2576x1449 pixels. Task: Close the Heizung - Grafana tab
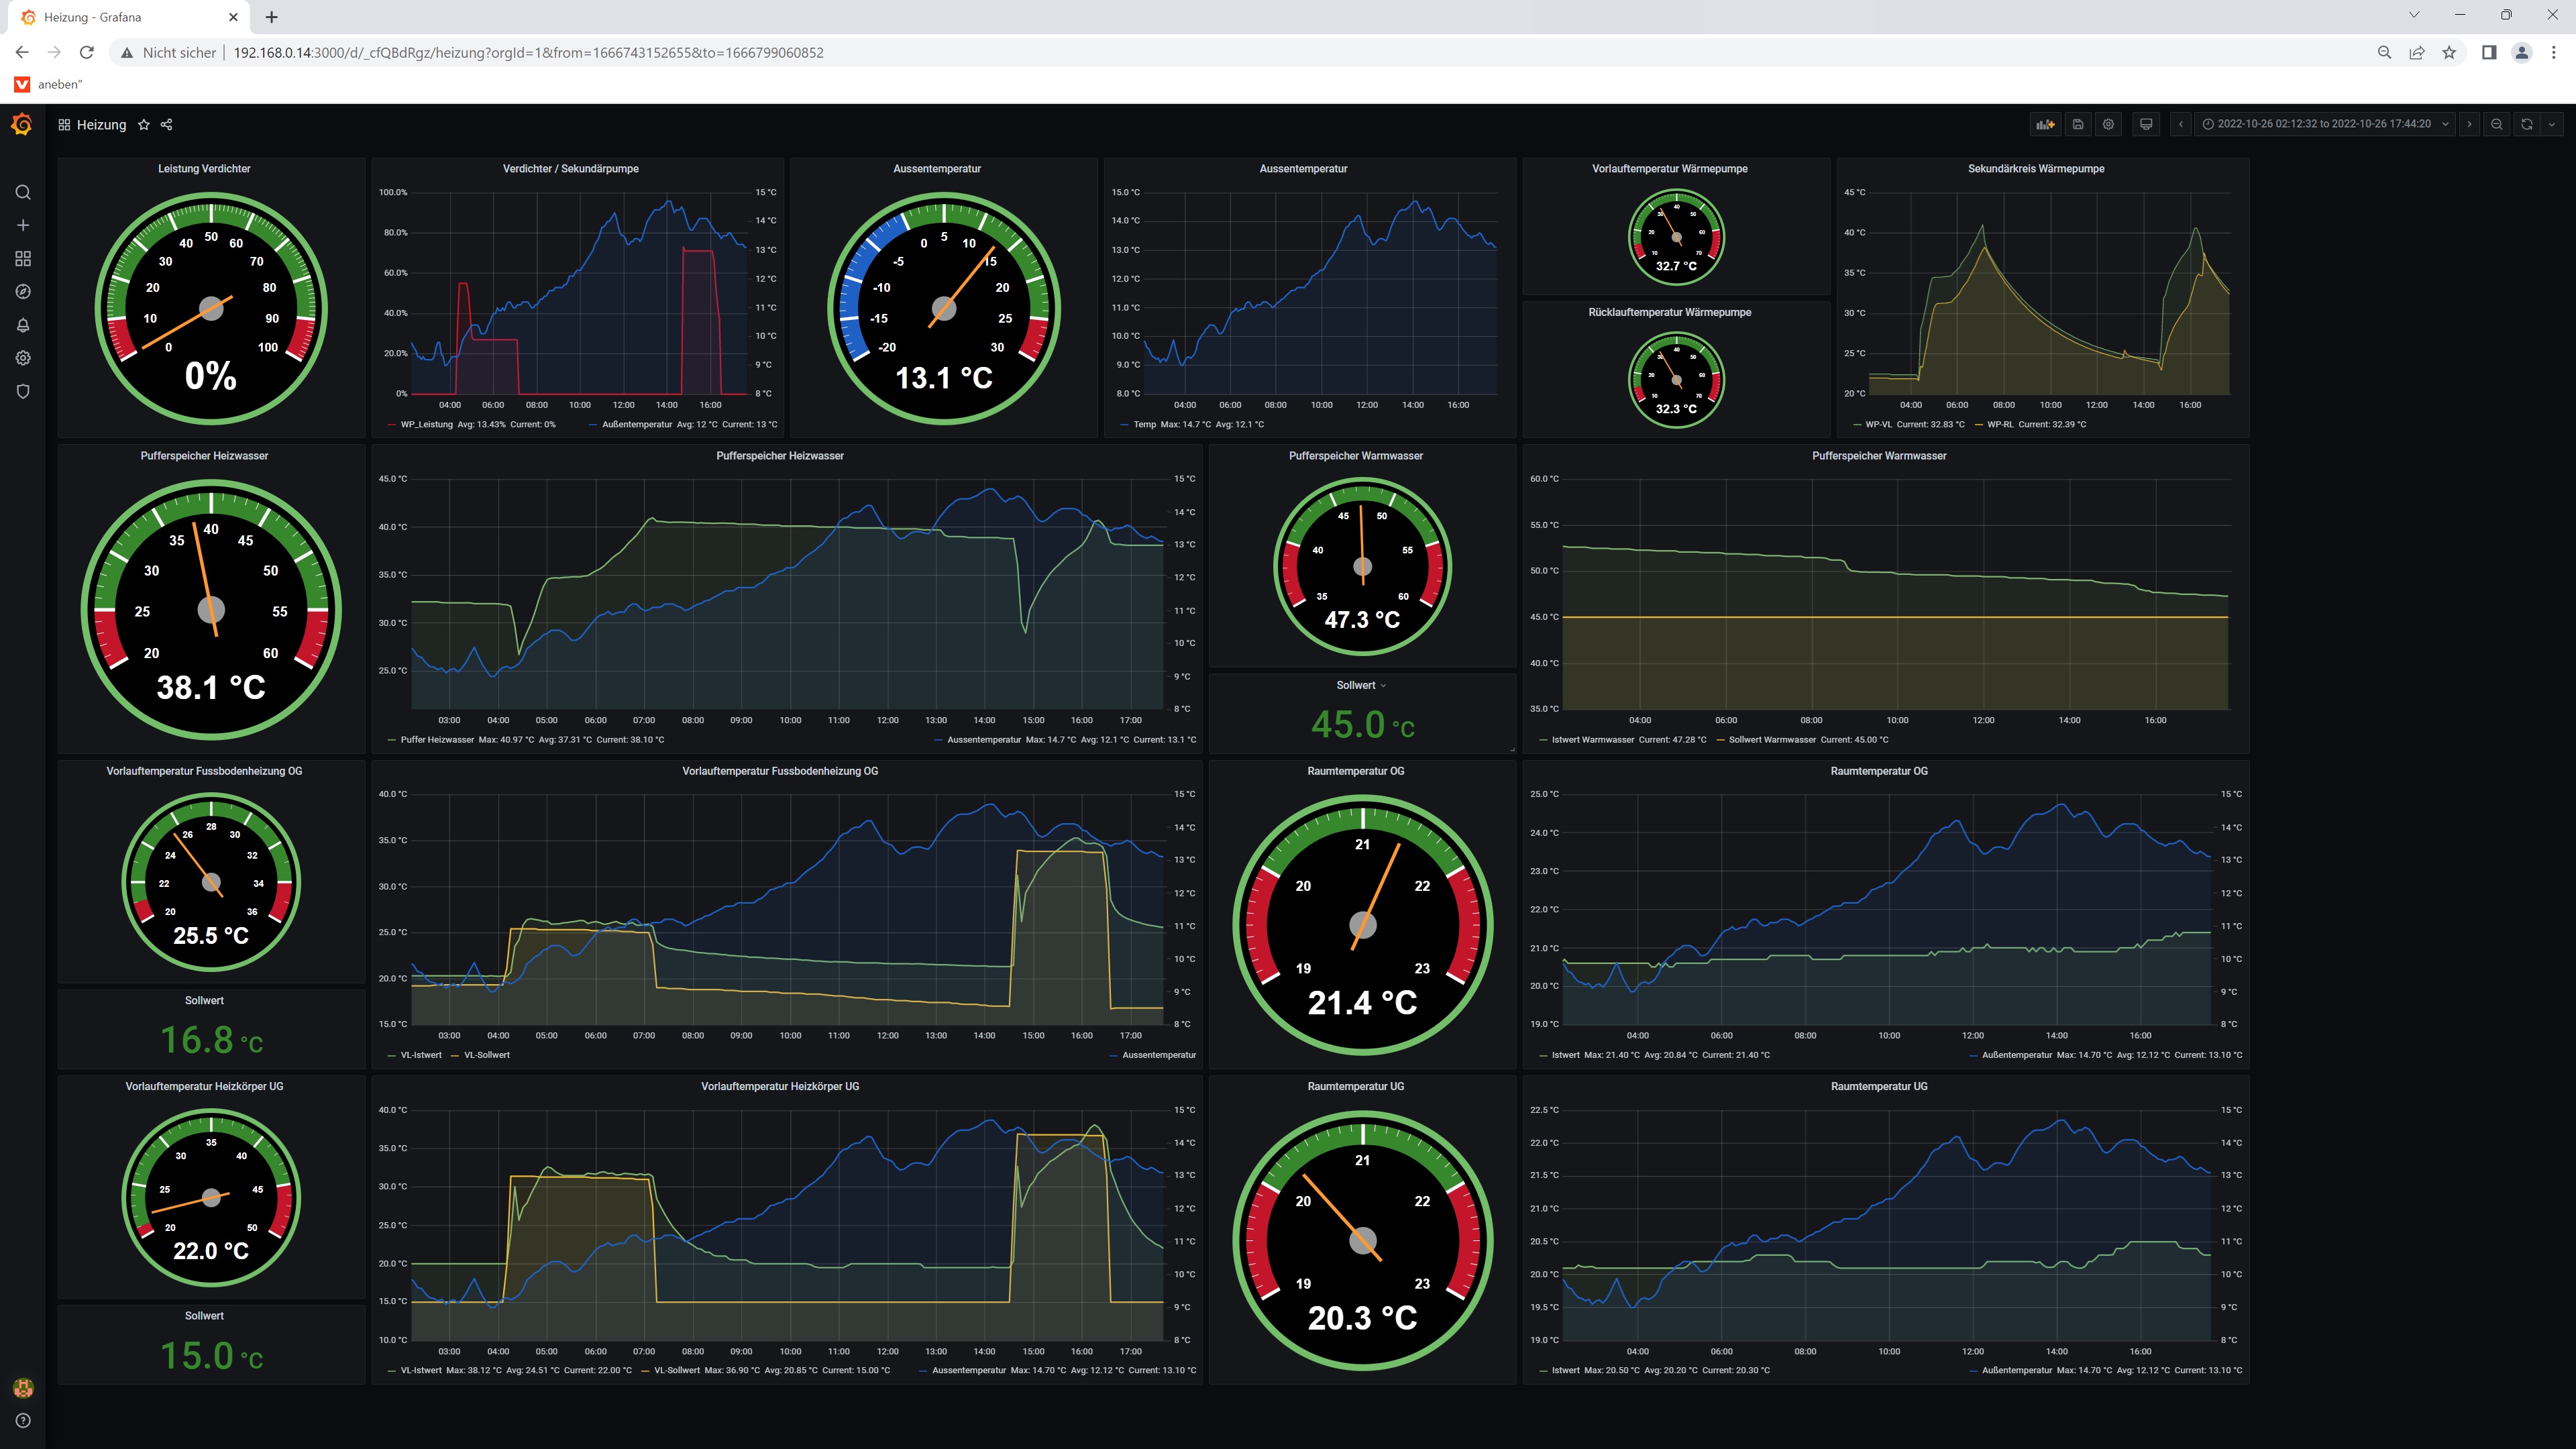[x=233, y=17]
